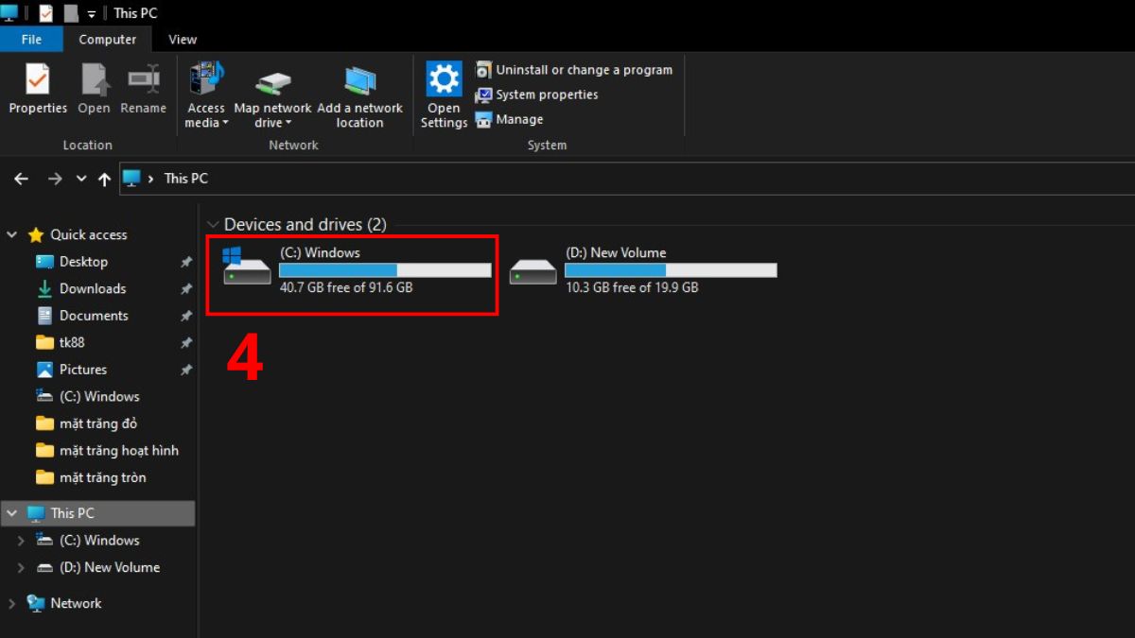This screenshot has width=1135, height=638.
Task: Click the System properties icon
Action: click(483, 95)
